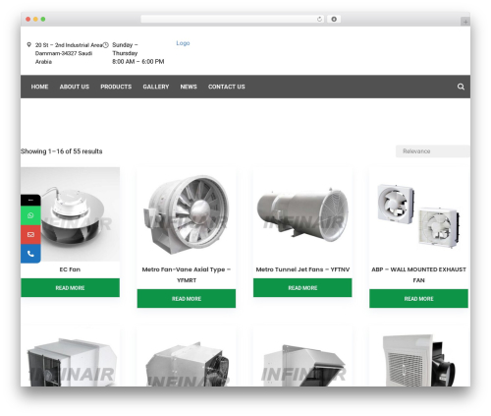Open PRODUCTS menu item
This screenshot has height=416, width=491.
point(116,87)
